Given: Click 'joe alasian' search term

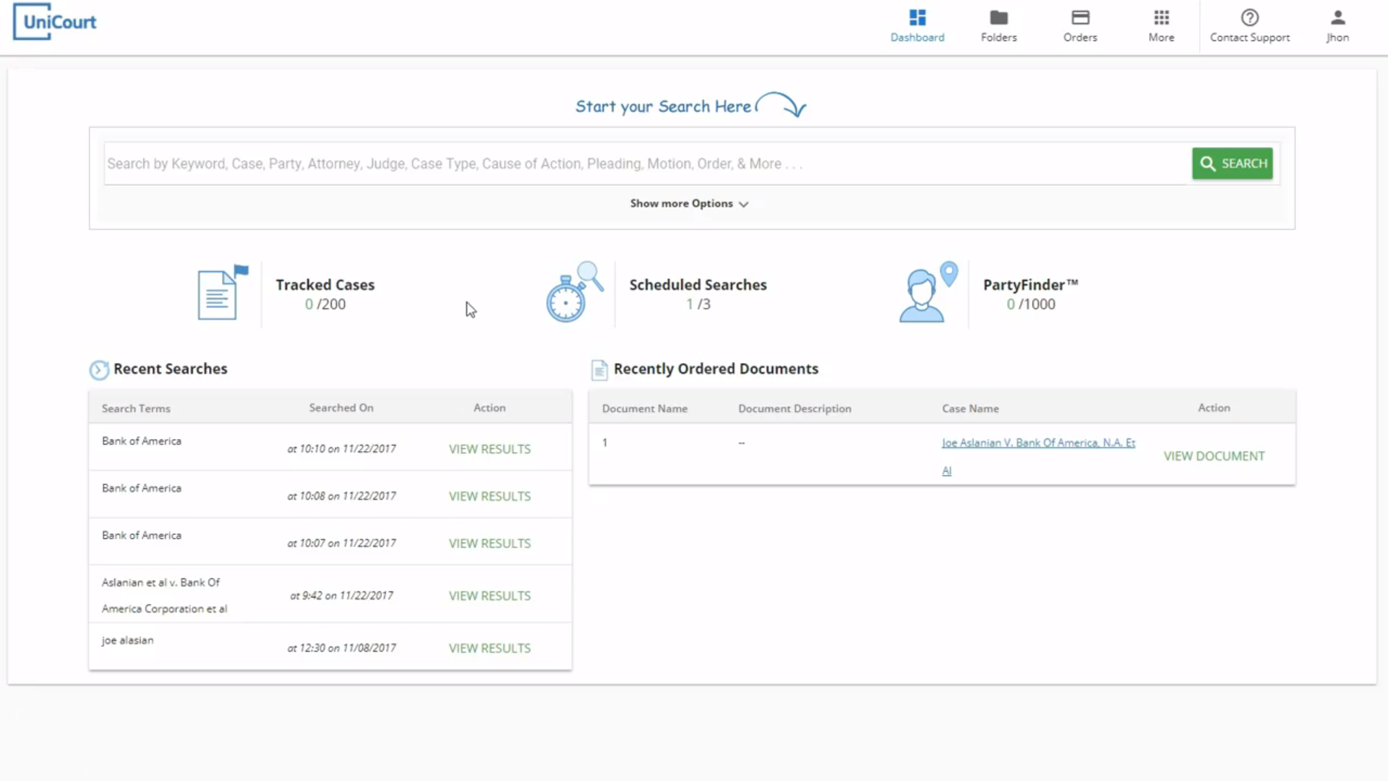Looking at the screenshot, I should [x=127, y=641].
